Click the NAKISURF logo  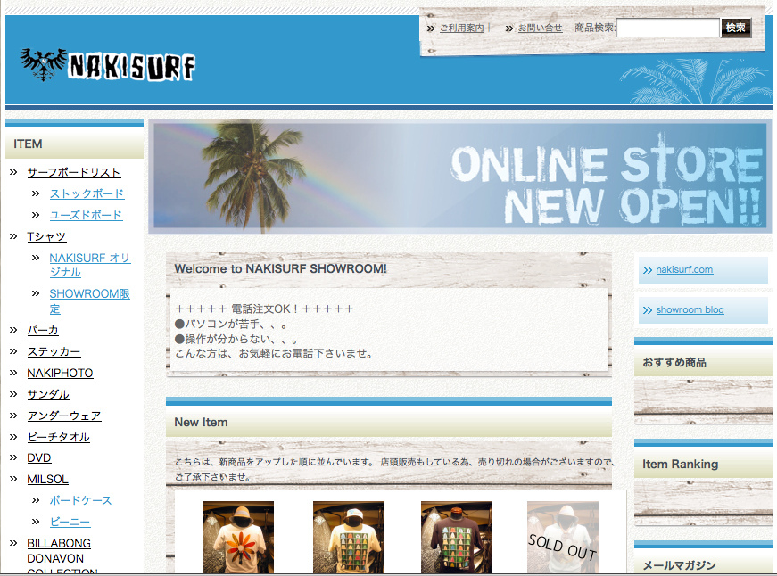click(108, 65)
